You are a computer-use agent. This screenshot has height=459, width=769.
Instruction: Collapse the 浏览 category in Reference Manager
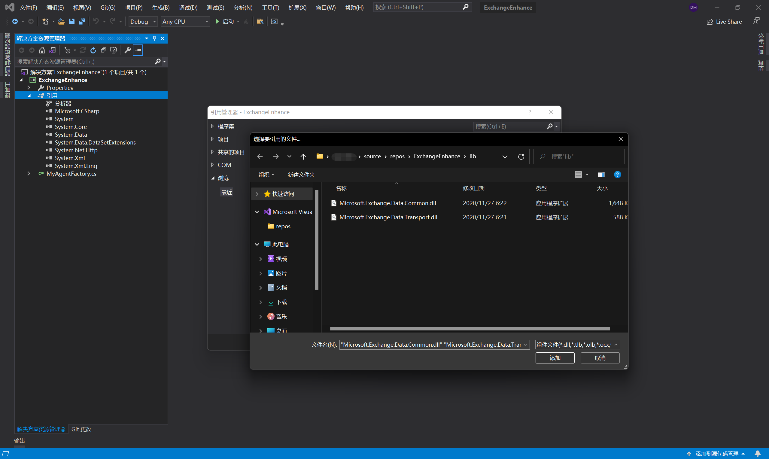[x=213, y=178]
